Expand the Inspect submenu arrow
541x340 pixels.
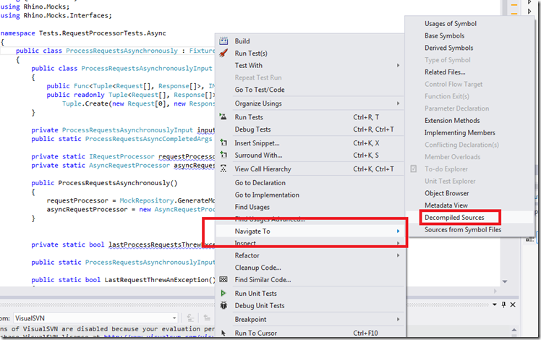tap(398, 243)
